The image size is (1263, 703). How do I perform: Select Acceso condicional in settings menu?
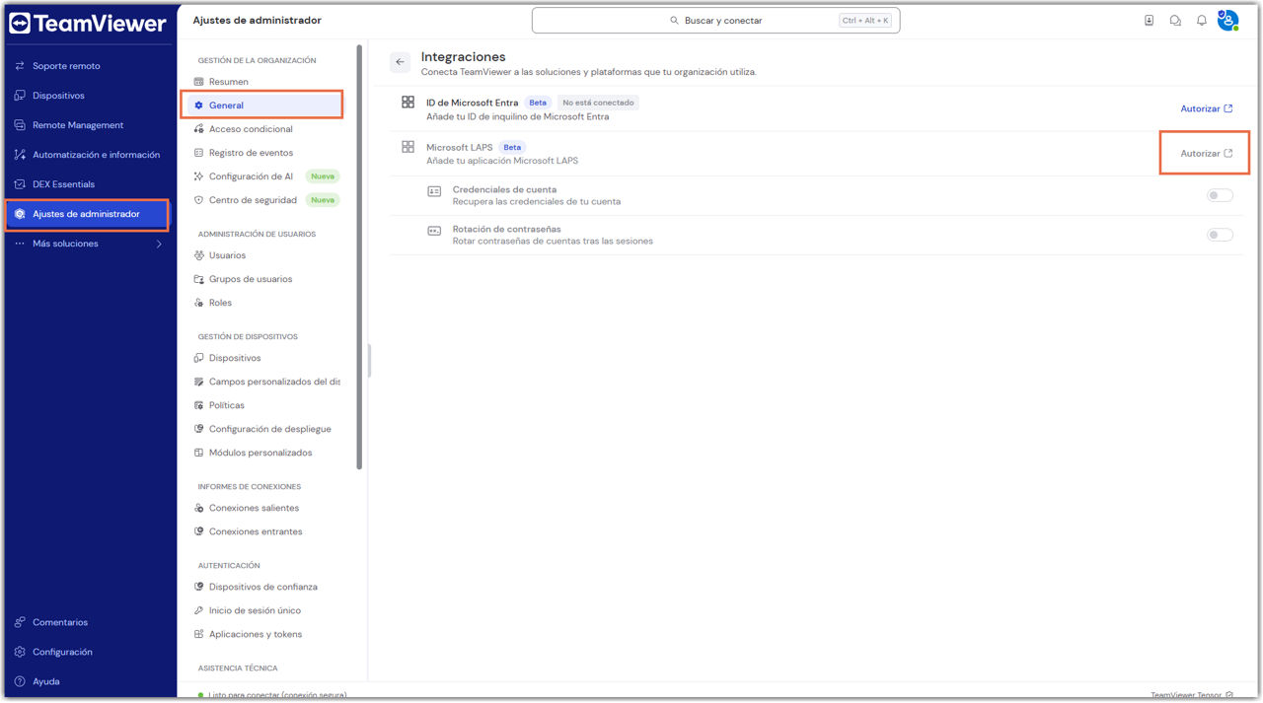[x=251, y=129]
